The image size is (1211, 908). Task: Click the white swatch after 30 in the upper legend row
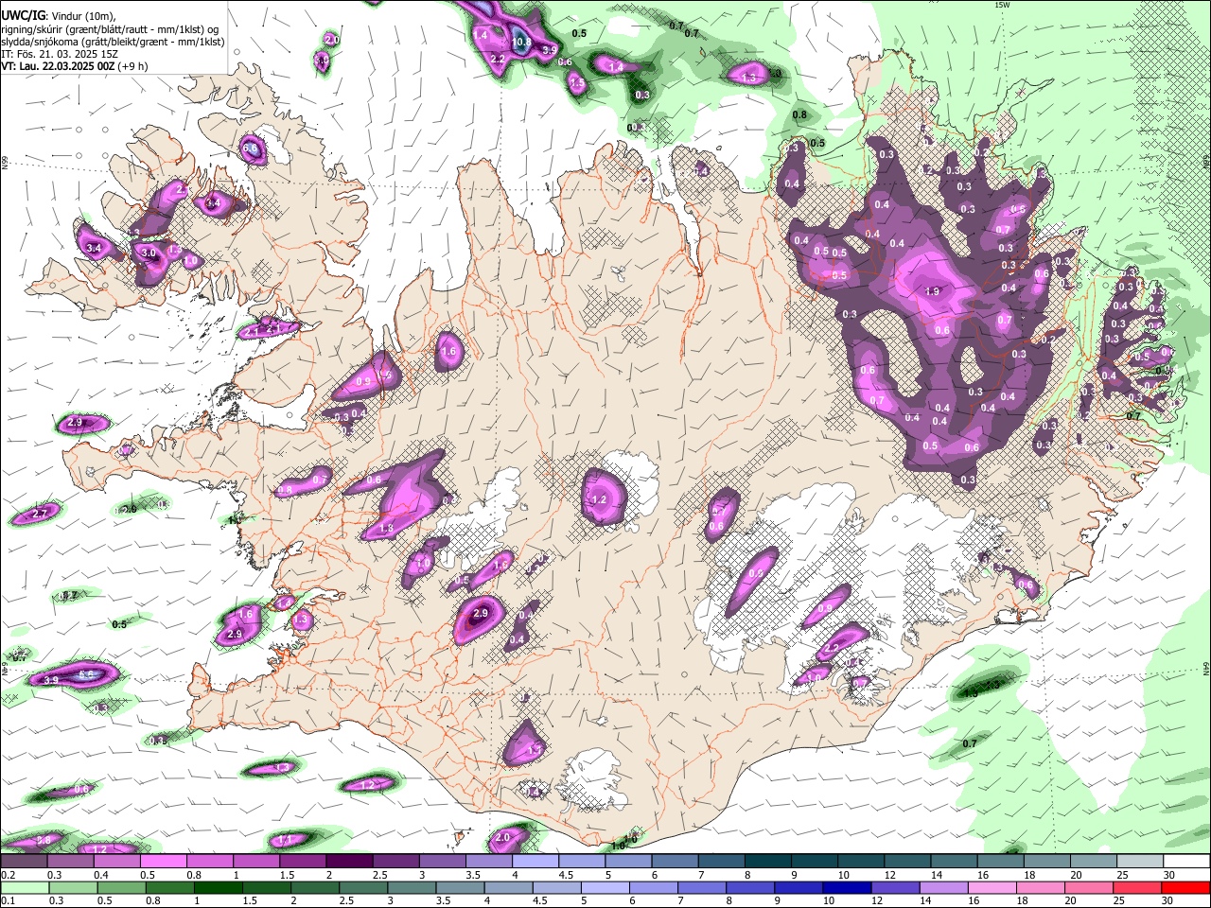(1186, 862)
